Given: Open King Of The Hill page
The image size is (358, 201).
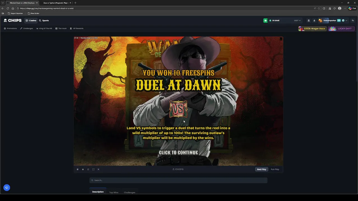Looking at the screenshot, I should click(44, 28).
